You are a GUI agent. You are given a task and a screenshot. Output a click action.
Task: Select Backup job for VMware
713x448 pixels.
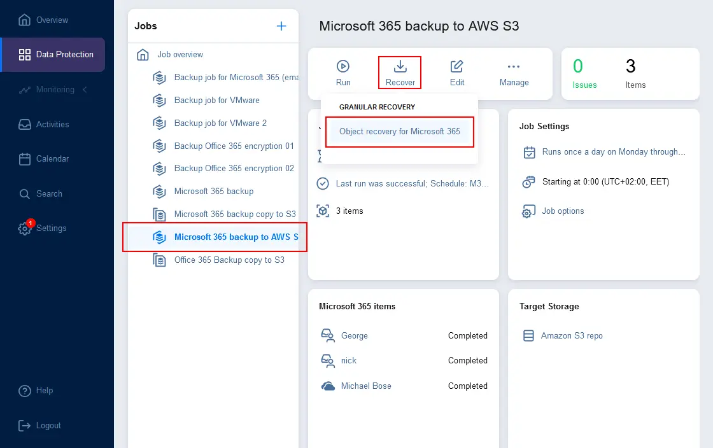point(206,100)
